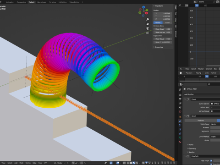This screenshot has width=220, height=165.
Task: Click the green Y axis on navigation gizmo
Action: click(147, 10)
